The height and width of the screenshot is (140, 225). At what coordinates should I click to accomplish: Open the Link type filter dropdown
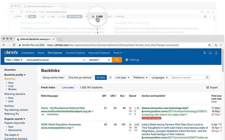(122, 77)
